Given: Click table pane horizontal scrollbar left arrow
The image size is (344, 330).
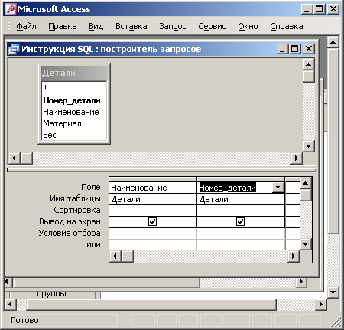Looking at the screenshot, I should click(x=14, y=158).
